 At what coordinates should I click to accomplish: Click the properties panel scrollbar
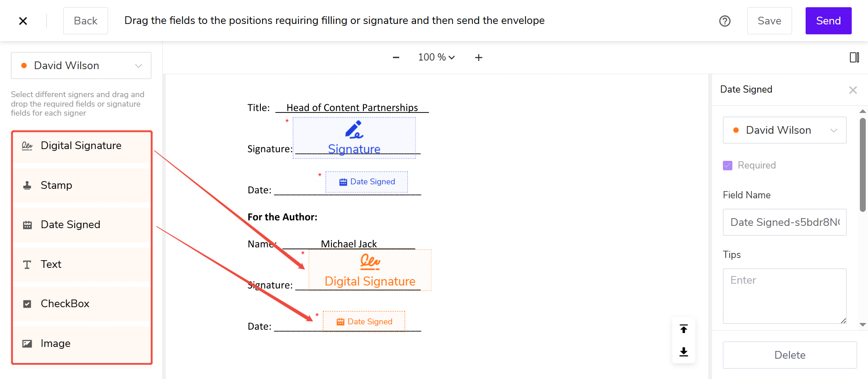tap(863, 165)
